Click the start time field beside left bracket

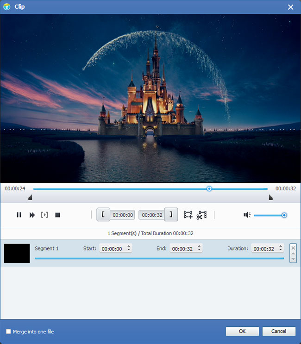tap(123, 215)
